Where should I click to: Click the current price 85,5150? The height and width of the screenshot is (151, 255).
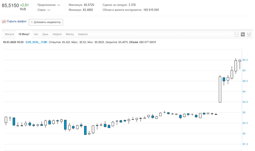point(10,6)
